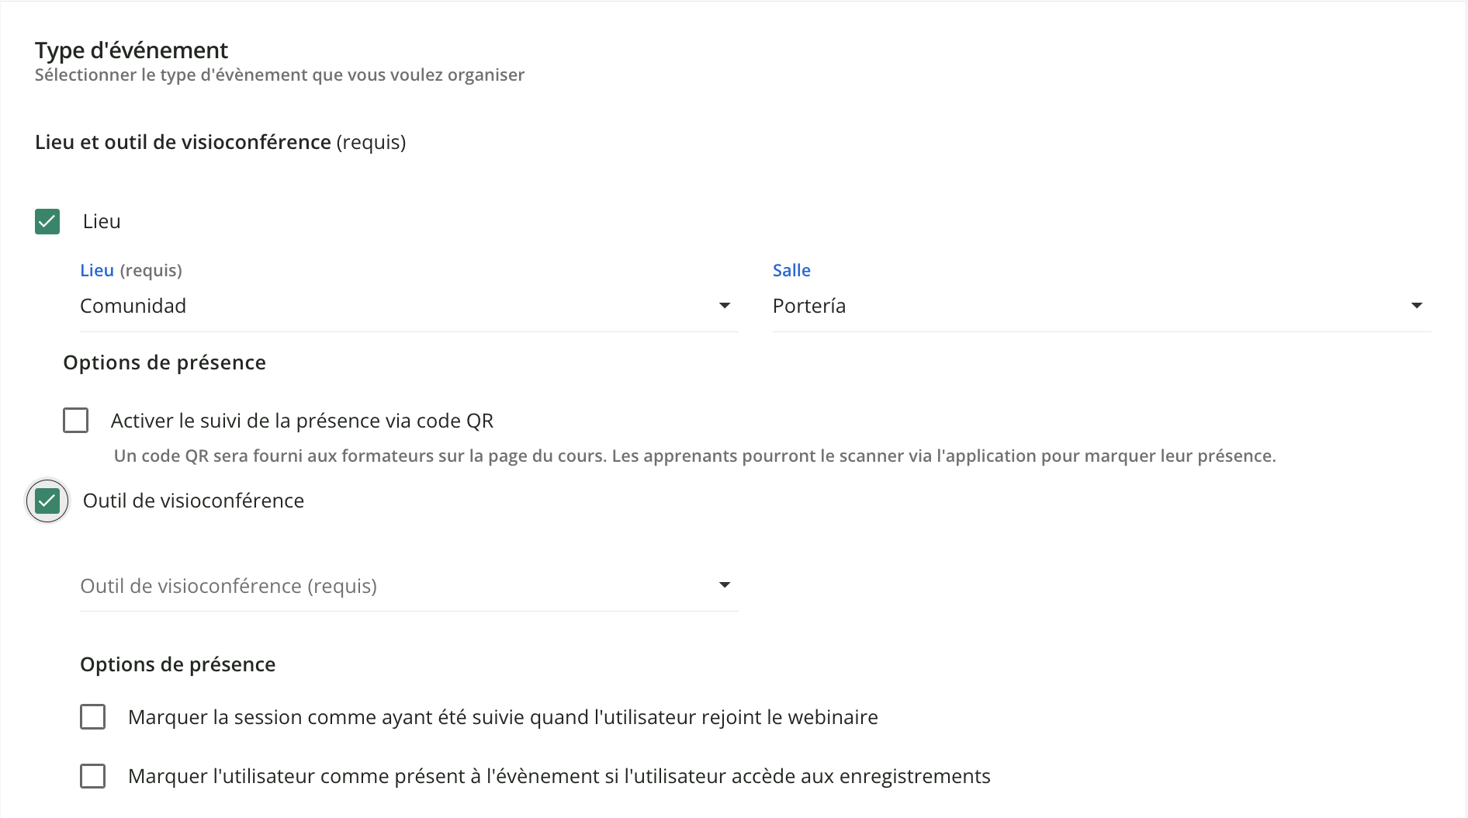Image resolution: width=1468 pixels, height=818 pixels.
Task: Click the 'accède aux enregistrements' option label text
Action: click(x=559, y=776)
